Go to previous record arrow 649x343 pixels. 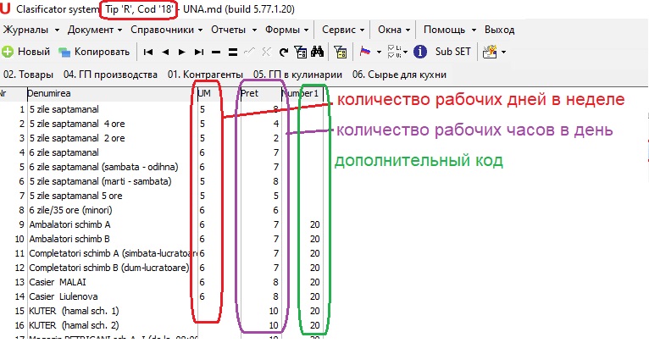pyautogui.click(x=165, y=53)
